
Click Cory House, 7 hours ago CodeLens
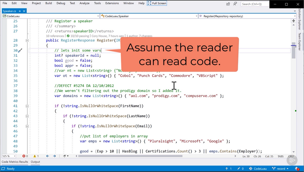tap(108, 36)
